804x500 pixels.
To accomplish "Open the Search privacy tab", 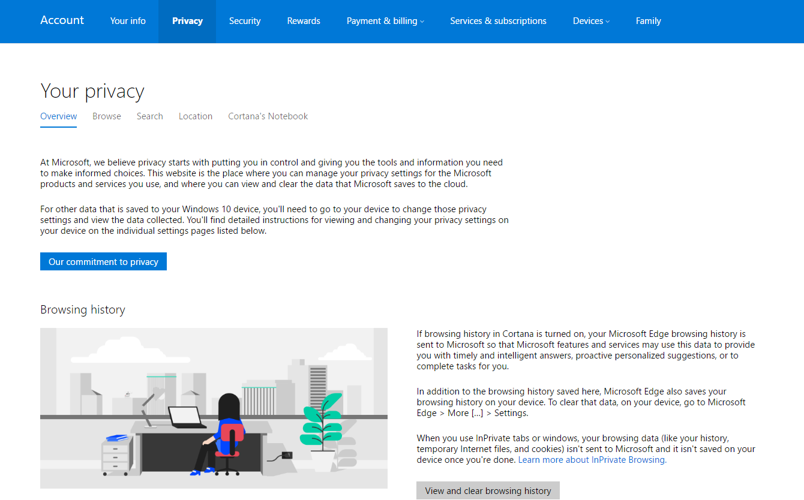I will point(149,116).
